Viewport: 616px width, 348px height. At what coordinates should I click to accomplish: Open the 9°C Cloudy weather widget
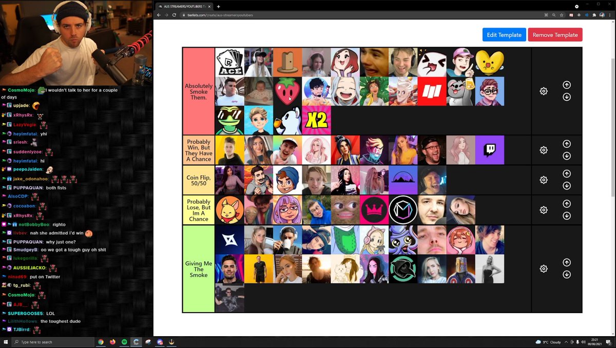click(x=548, y=342)
